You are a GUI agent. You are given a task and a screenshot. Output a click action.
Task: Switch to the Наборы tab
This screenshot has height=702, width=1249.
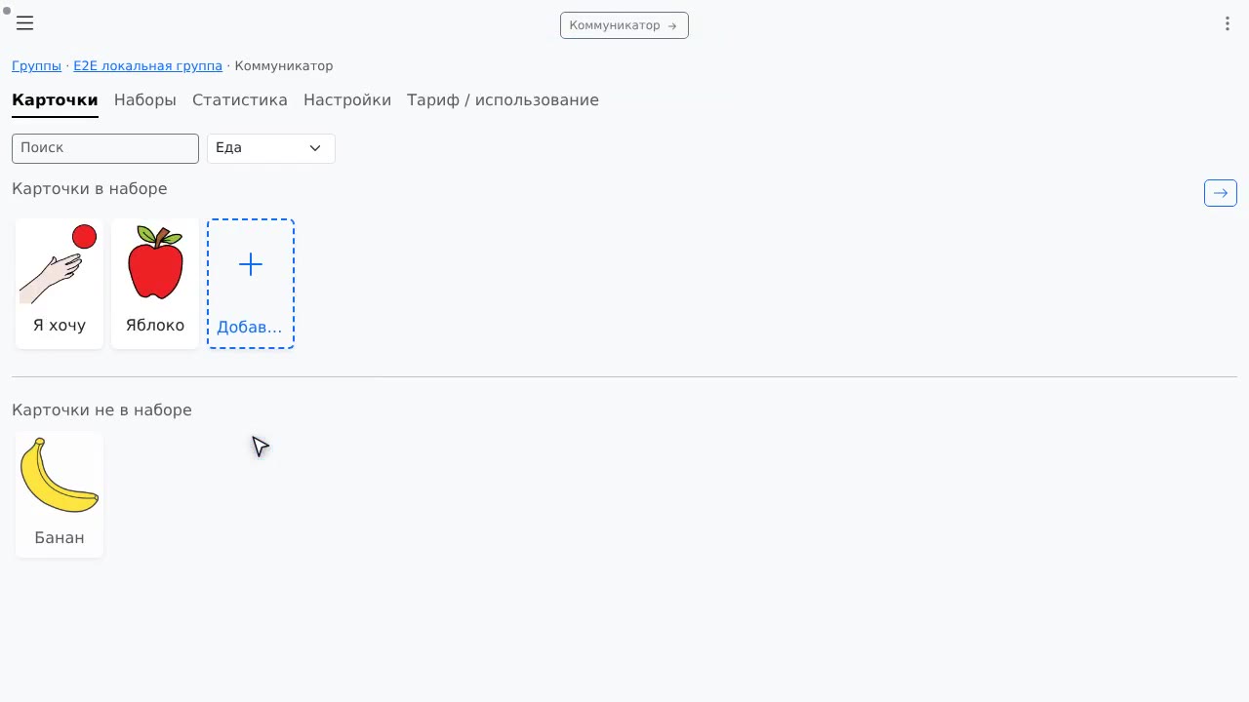145,100
